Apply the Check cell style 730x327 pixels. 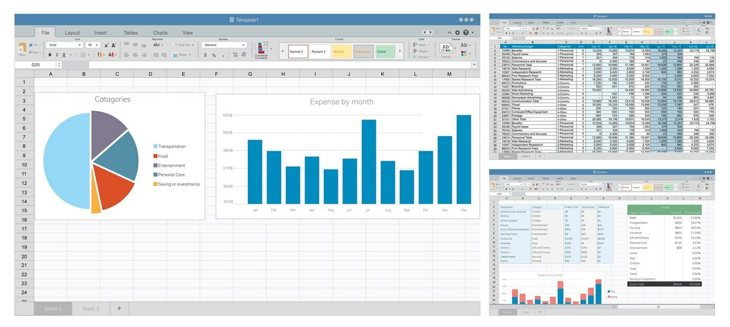coord(385,51)
